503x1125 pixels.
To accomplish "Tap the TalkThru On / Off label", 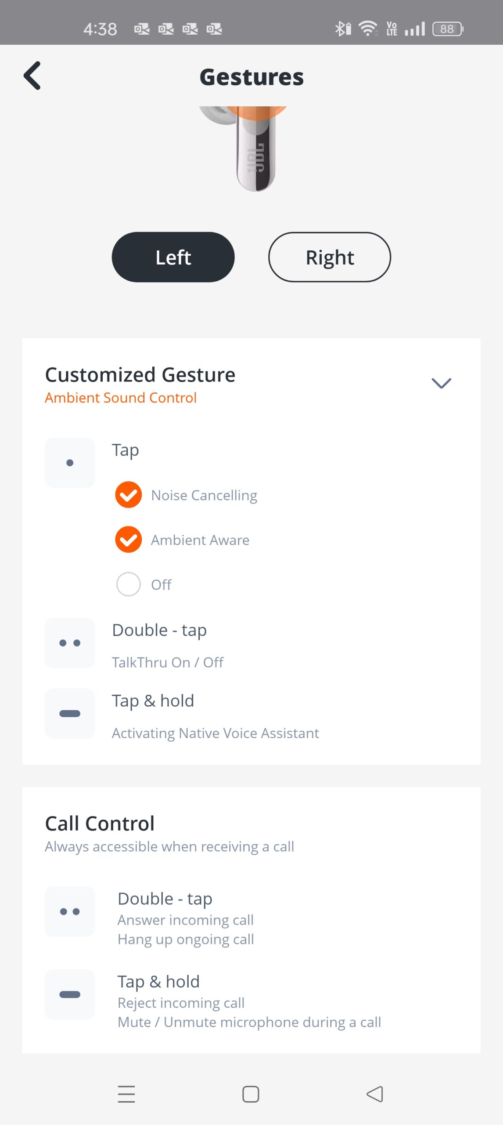I will [x=168, y=662].
